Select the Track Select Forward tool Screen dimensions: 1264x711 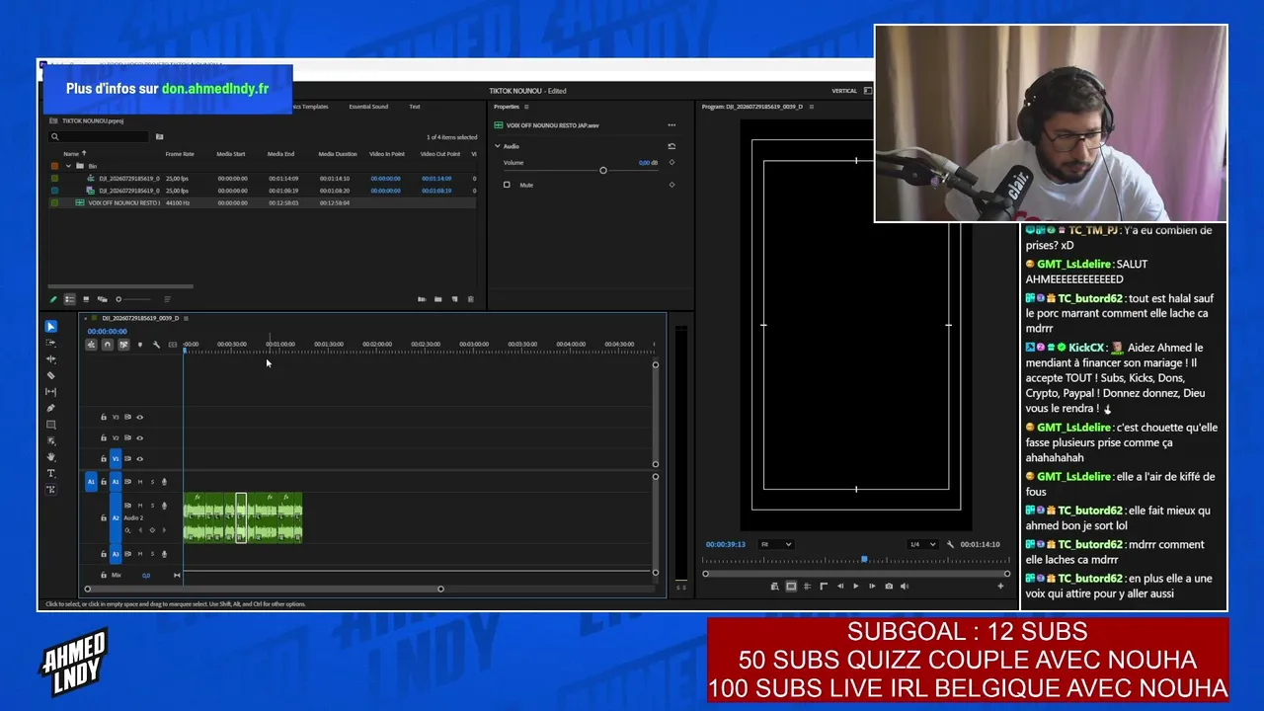[51, 343]
